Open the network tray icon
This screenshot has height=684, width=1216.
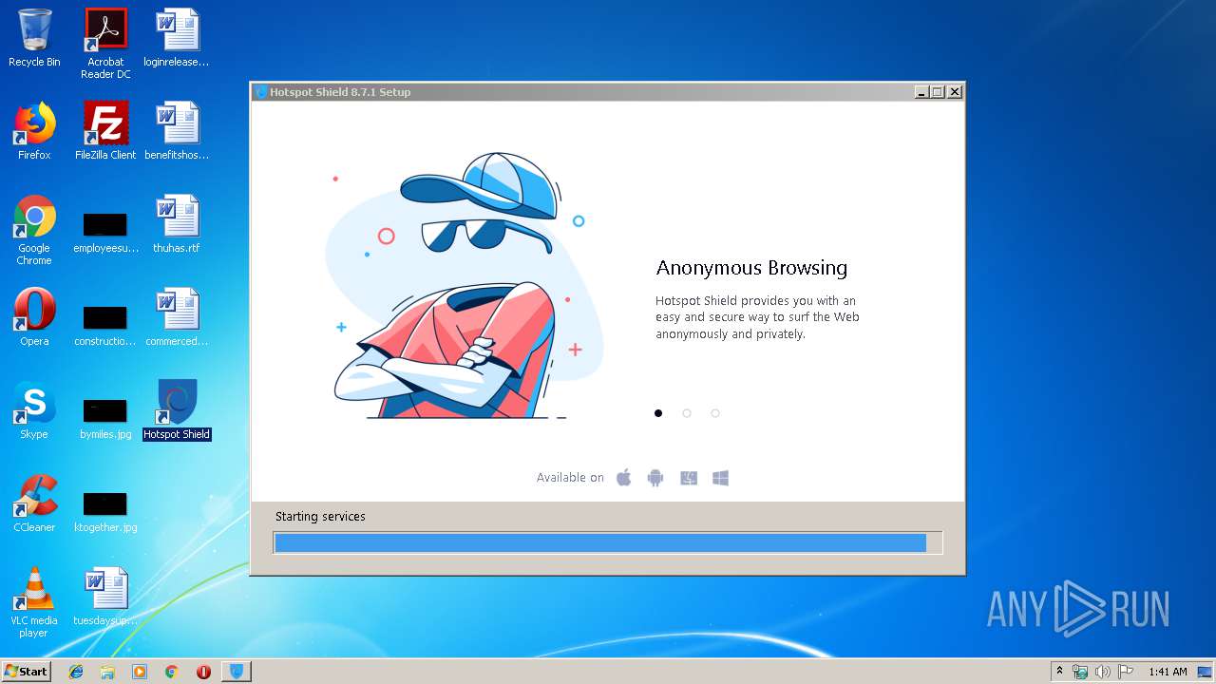coord(1080,672)
